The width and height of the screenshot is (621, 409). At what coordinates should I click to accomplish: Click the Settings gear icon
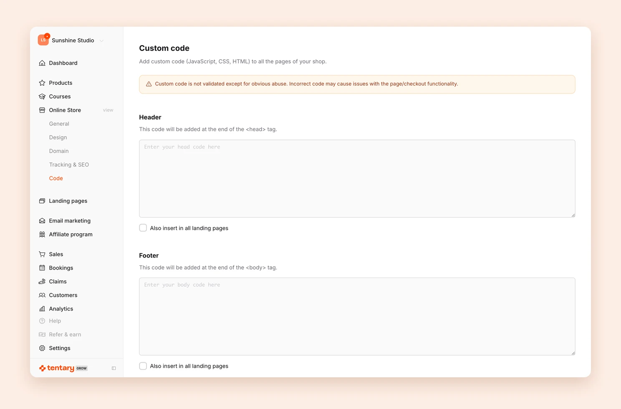[x=42, y=348]
